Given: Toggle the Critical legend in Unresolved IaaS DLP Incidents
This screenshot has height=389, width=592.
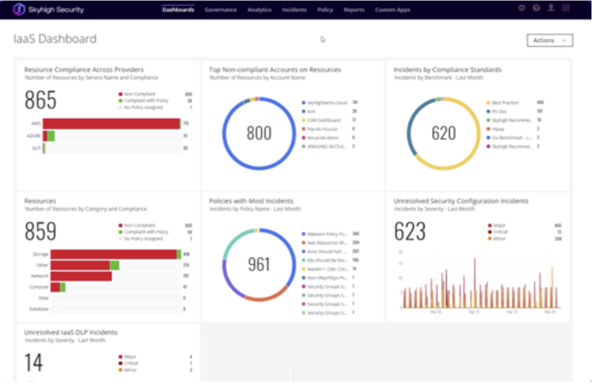Looking at the screenshot, I should pyautogui.click(x=129, y=363).
